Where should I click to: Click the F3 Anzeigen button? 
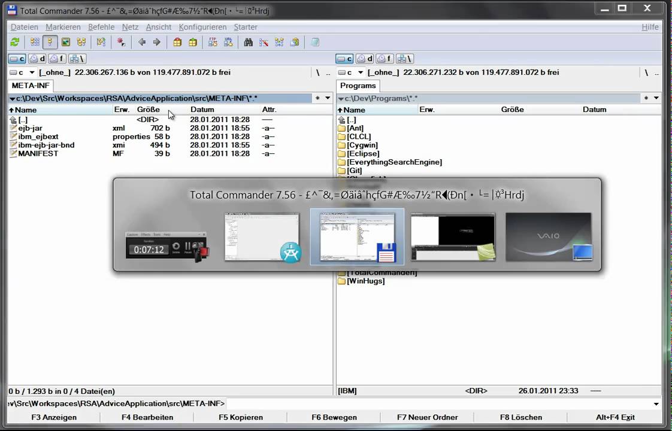pos(54,417)
